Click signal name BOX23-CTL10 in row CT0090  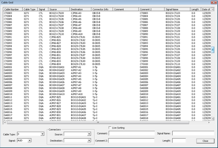tap(173, 34)
